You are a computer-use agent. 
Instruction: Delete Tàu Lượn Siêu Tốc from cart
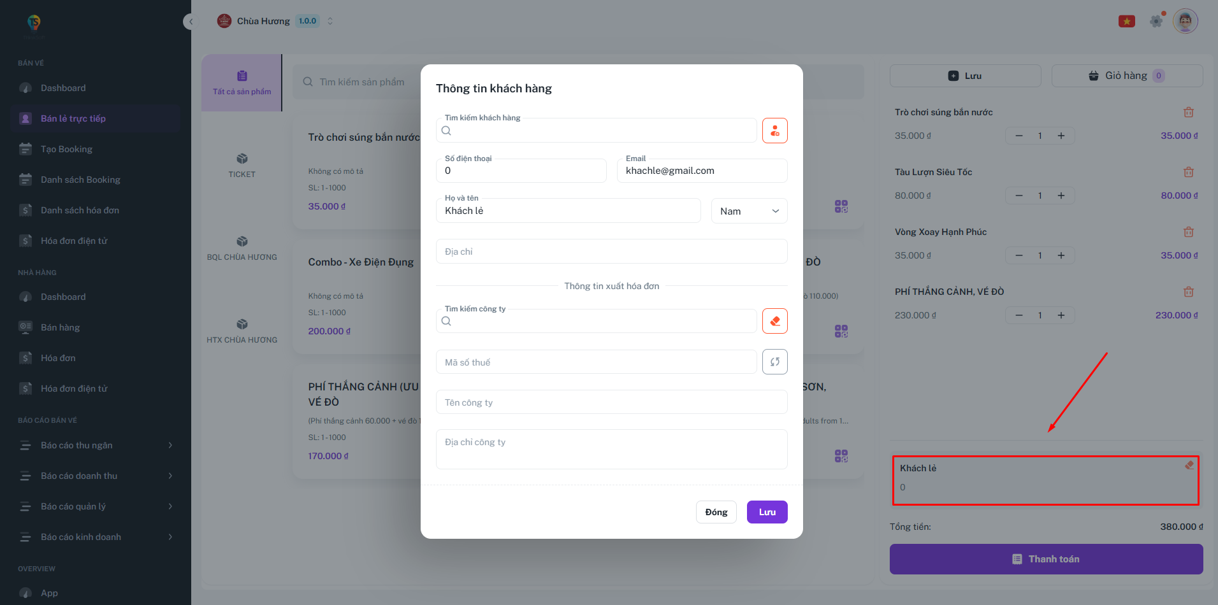tap(1188, 172)
